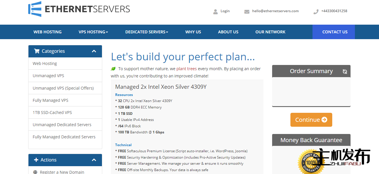Click the phone handset icon

316,12
